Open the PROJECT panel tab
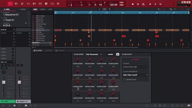 coord(60,51)
